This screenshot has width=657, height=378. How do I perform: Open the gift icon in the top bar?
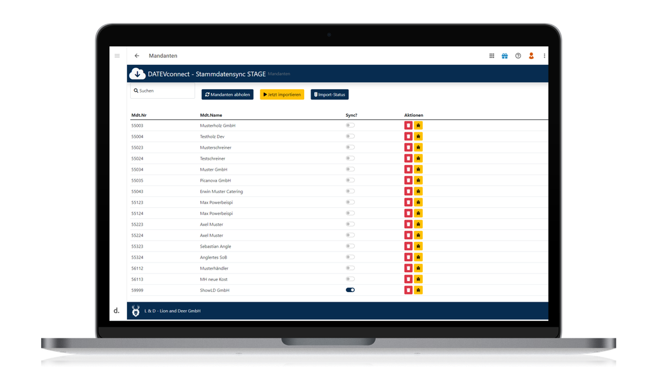point(505,56)
